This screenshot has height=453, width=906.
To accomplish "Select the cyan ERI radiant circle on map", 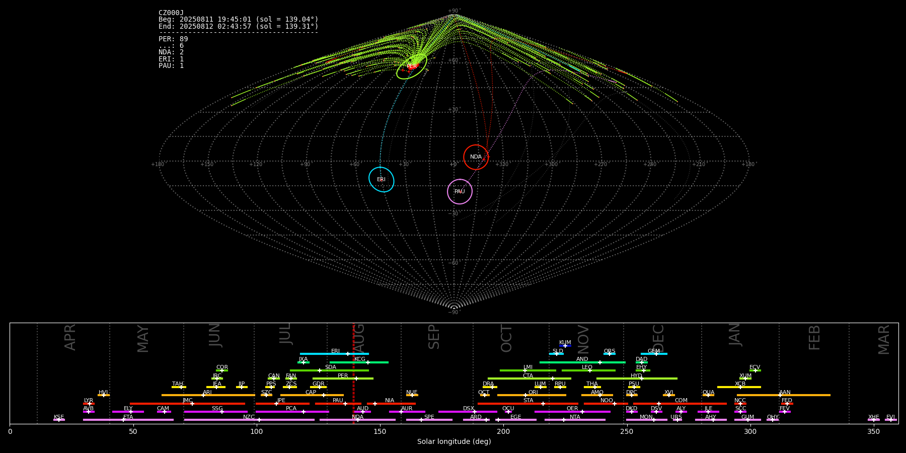I will (x=382, y=179).
